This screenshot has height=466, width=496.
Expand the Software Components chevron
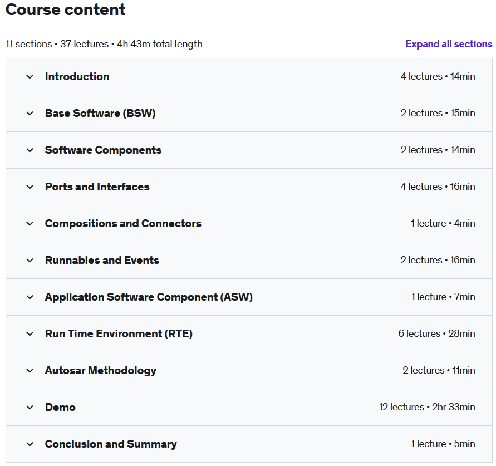pyautogui.click(x=30, y=150)
